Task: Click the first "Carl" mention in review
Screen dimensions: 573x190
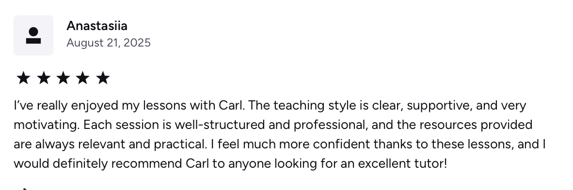Action: [231, 106]
